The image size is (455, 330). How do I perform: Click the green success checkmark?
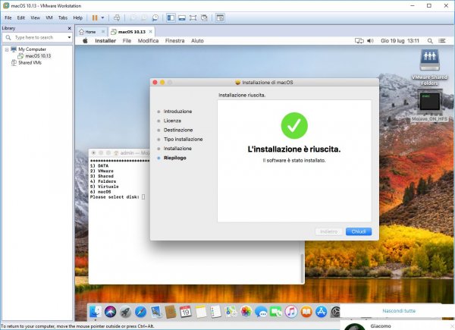[x=294, y=126]
